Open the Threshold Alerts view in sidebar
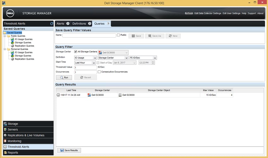268x158 pixels. click(x=28, y=147)
